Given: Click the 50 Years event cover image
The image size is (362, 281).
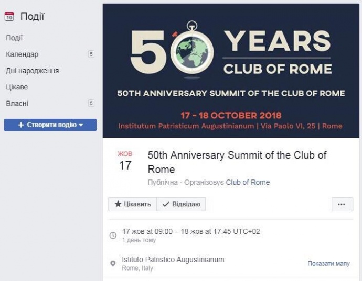Looking at the screenshot, I should (x=231, y=71).
